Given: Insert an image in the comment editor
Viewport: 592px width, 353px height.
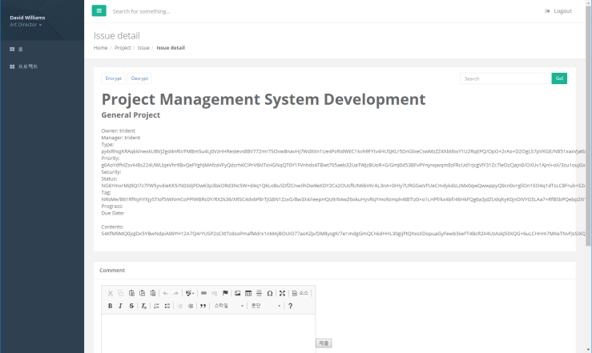Looking at the screenshot, I should (237, 293).
